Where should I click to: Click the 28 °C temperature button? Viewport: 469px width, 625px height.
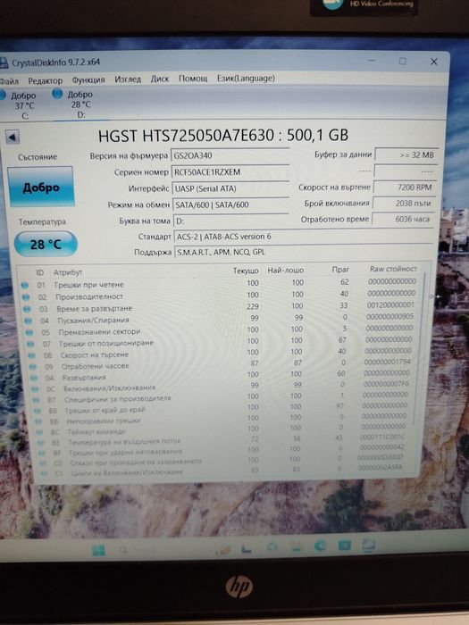click(x=46, y=244)
